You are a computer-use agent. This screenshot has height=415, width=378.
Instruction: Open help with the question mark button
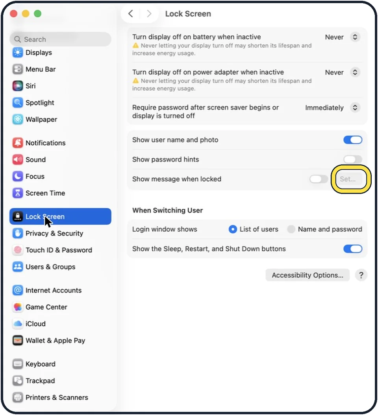click(x=361, y=275)
